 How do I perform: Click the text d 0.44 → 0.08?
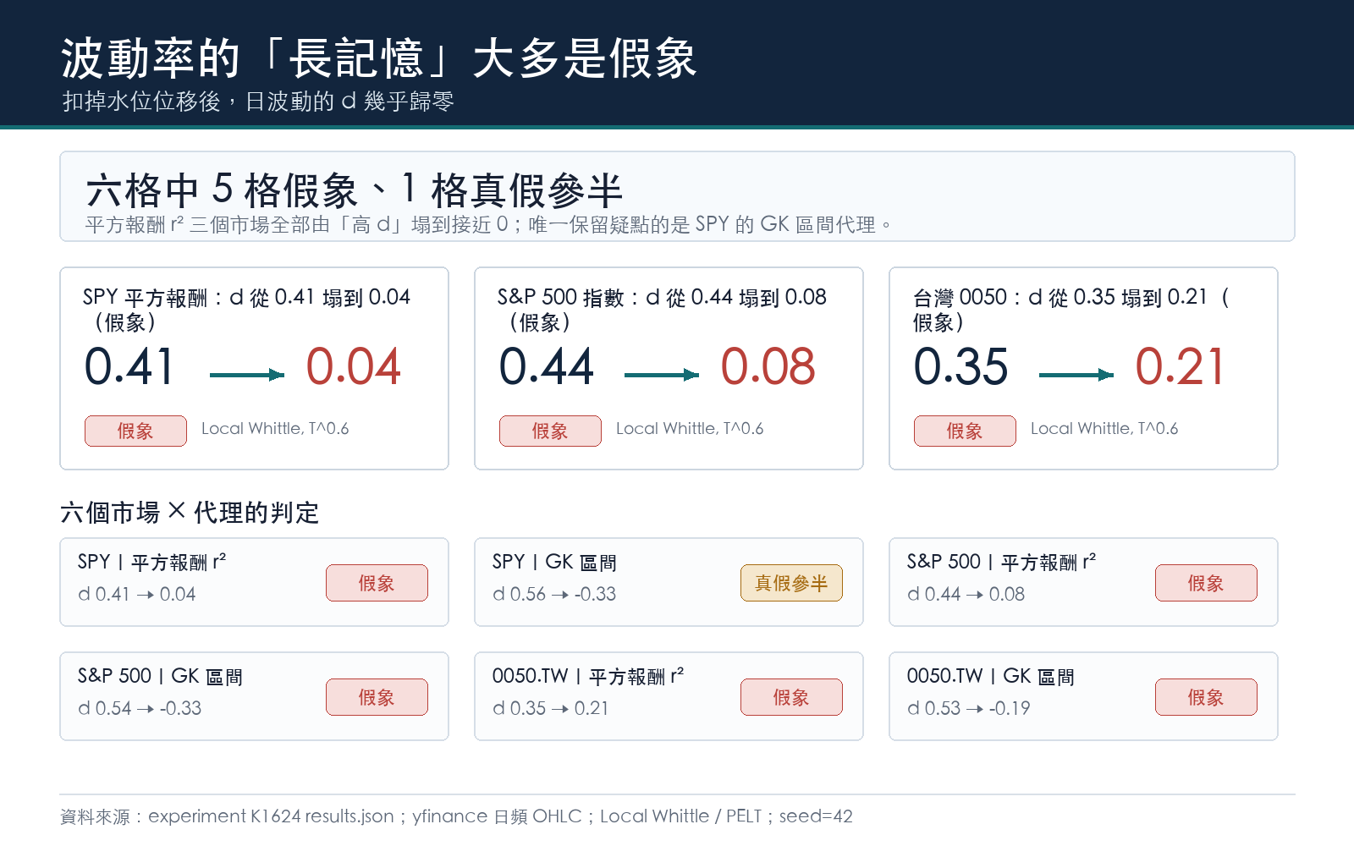coord(966,594)
